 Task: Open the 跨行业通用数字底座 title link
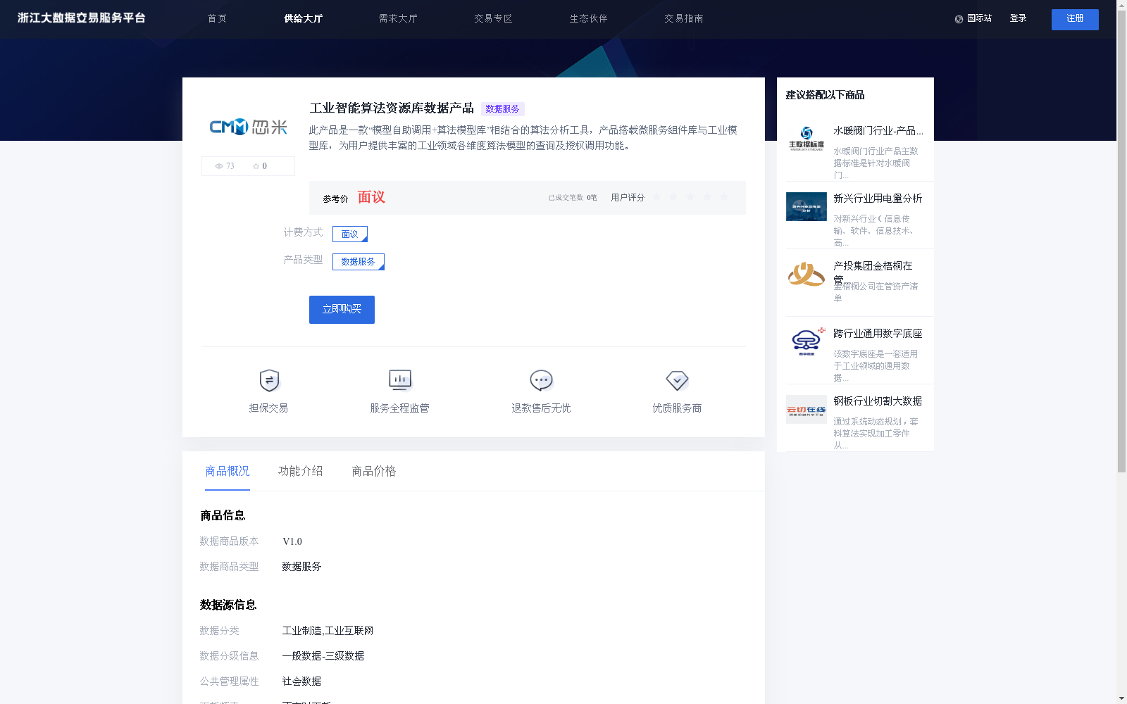pos(878,334)
